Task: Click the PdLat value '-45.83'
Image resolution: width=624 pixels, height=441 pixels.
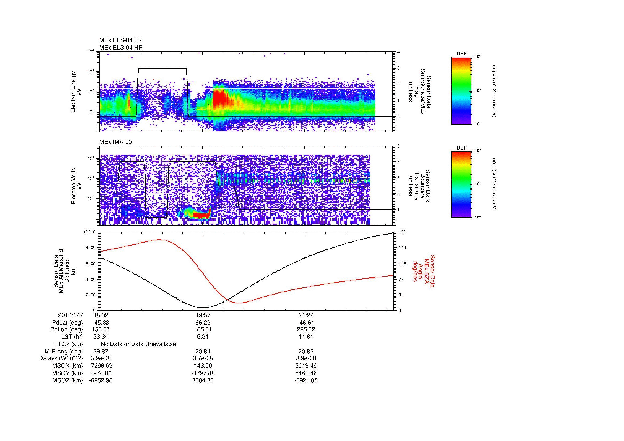Action: pyautogui.click(x=101, y=323)
